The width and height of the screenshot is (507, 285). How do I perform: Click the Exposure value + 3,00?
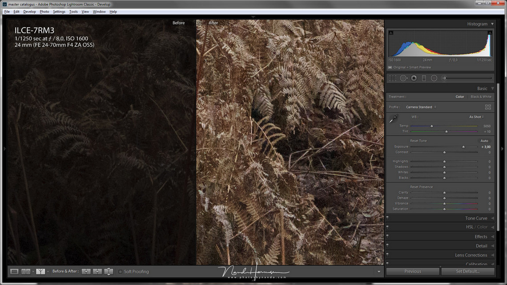[486, 147]
